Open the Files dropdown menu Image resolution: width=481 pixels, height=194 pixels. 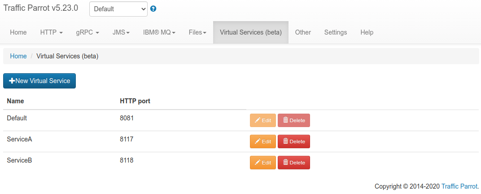pyautogui.click(x=197, y=32)
